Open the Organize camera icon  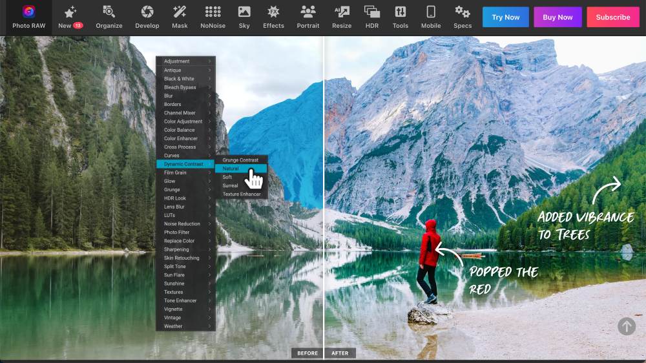coord(109,12)
